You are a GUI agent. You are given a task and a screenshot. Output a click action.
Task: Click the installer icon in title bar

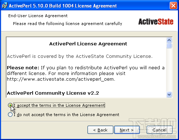coord(5,6)
